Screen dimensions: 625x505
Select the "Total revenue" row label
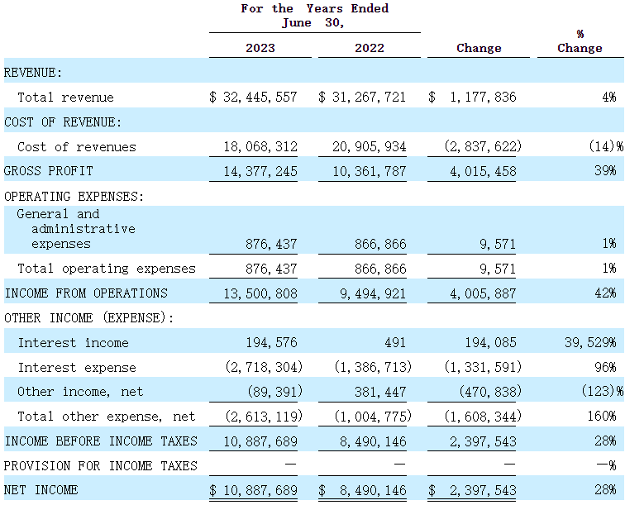point(65,98)
